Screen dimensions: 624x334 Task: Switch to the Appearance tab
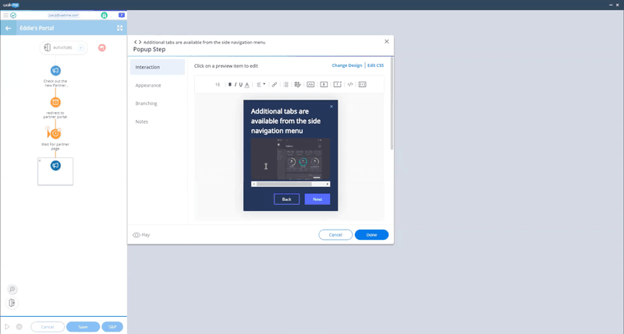tap(148, 85)
